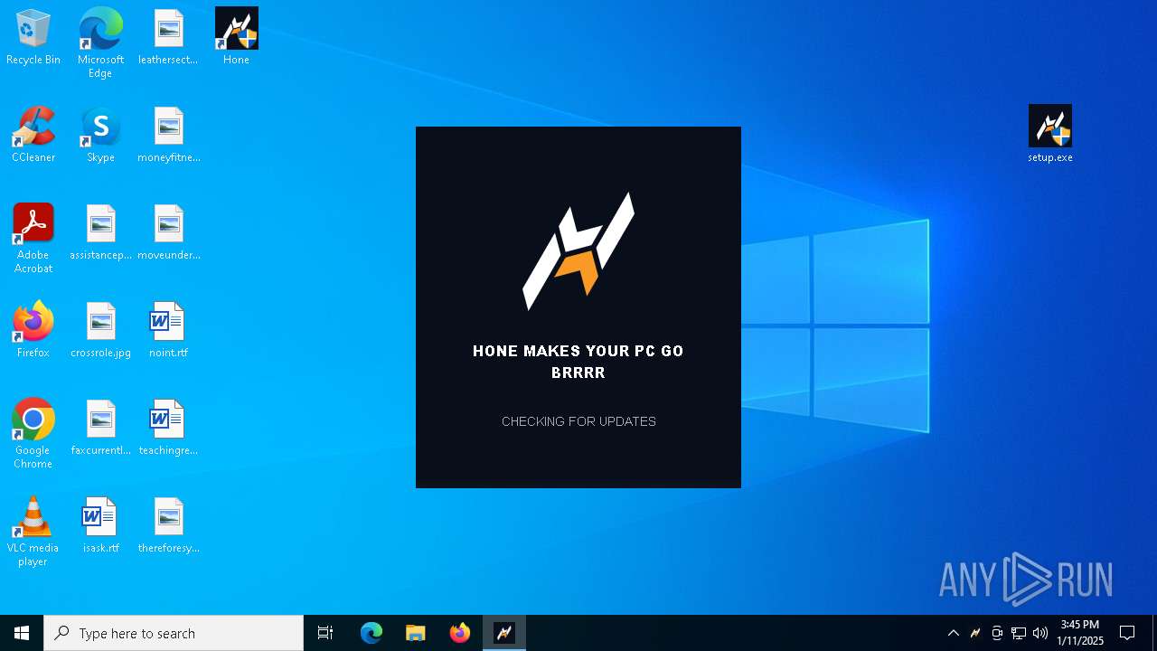This screenshot has height=651, width=1157.
Task: Click the 'CHECKING FOR UPDATES' status text
Action: click(x=578, y=421)
